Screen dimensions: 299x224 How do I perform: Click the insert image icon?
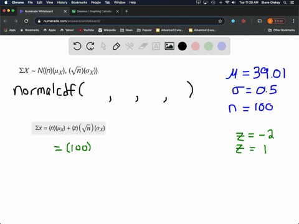169,46
